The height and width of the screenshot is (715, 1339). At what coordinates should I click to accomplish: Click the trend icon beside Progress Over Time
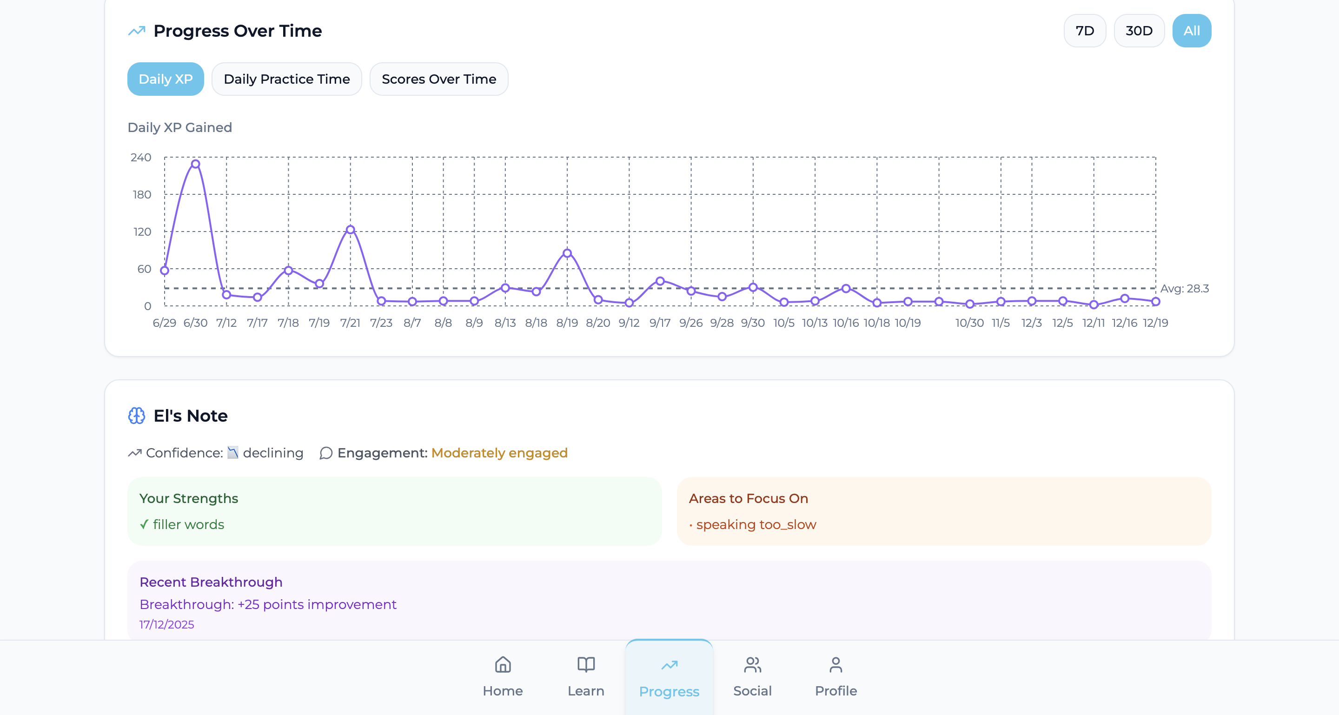(x=137, y=31)
